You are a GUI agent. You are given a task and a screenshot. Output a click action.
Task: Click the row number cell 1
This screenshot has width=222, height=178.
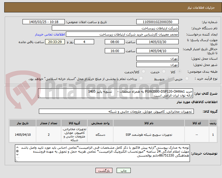[213, 135]
